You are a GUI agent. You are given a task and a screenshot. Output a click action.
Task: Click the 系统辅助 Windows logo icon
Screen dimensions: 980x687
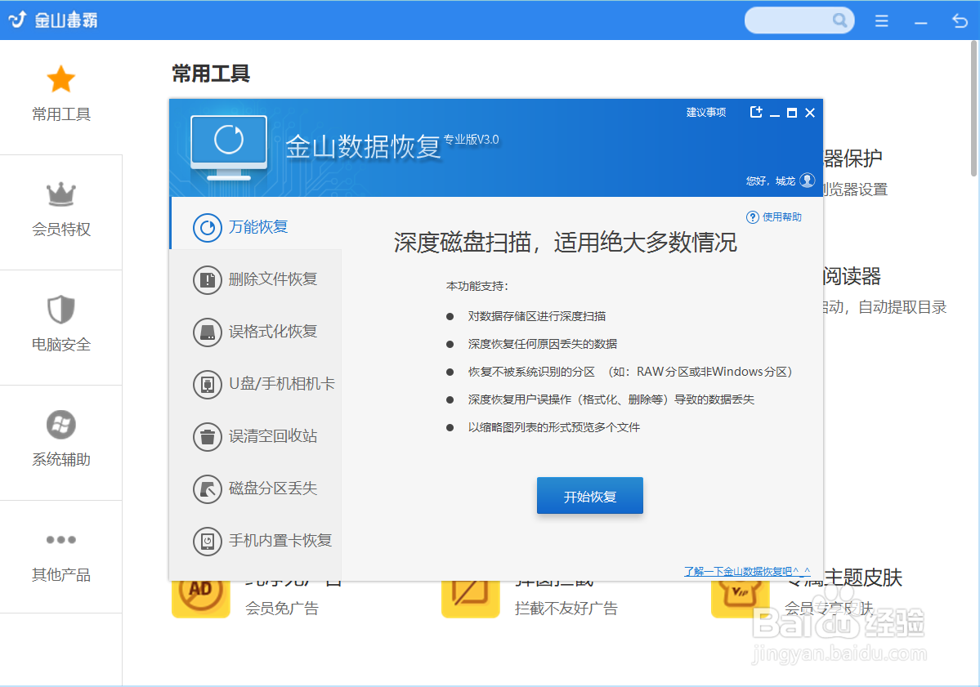pos(60,425)
